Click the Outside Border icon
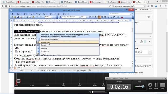The height and width of the screenshot is (94, 168). [x=118, y=17]
